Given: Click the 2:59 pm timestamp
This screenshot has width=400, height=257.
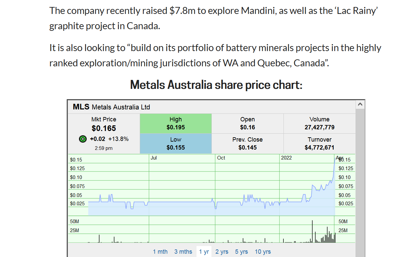Looking at the screenshot, I should [x=104, y=148].
